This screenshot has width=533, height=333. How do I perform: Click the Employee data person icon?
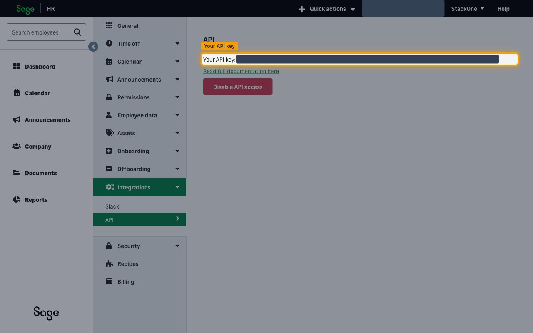[x=109, y=115]
